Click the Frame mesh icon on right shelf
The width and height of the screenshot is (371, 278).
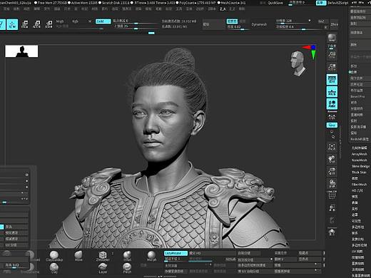(332, 147)
